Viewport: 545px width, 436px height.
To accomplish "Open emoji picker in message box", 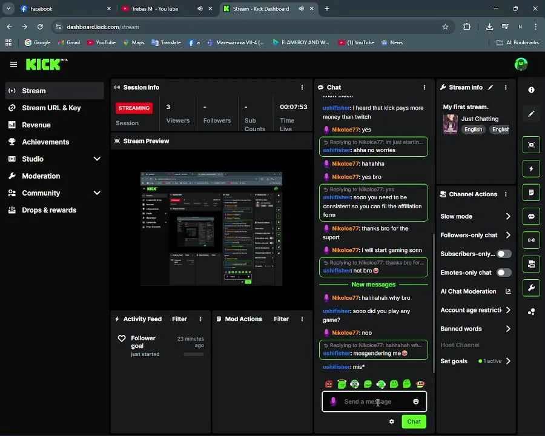I will [x=415, y=401].
